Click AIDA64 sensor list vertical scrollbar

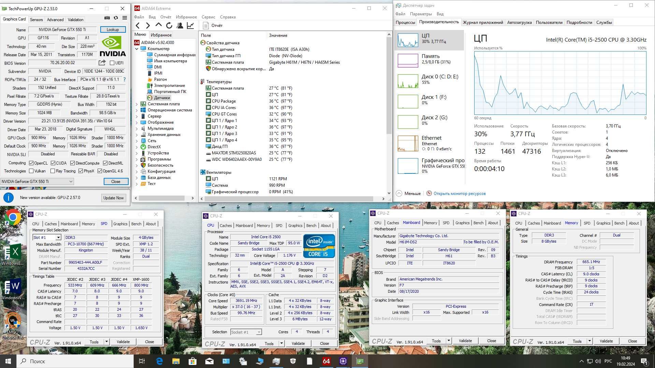pos(389,113)
